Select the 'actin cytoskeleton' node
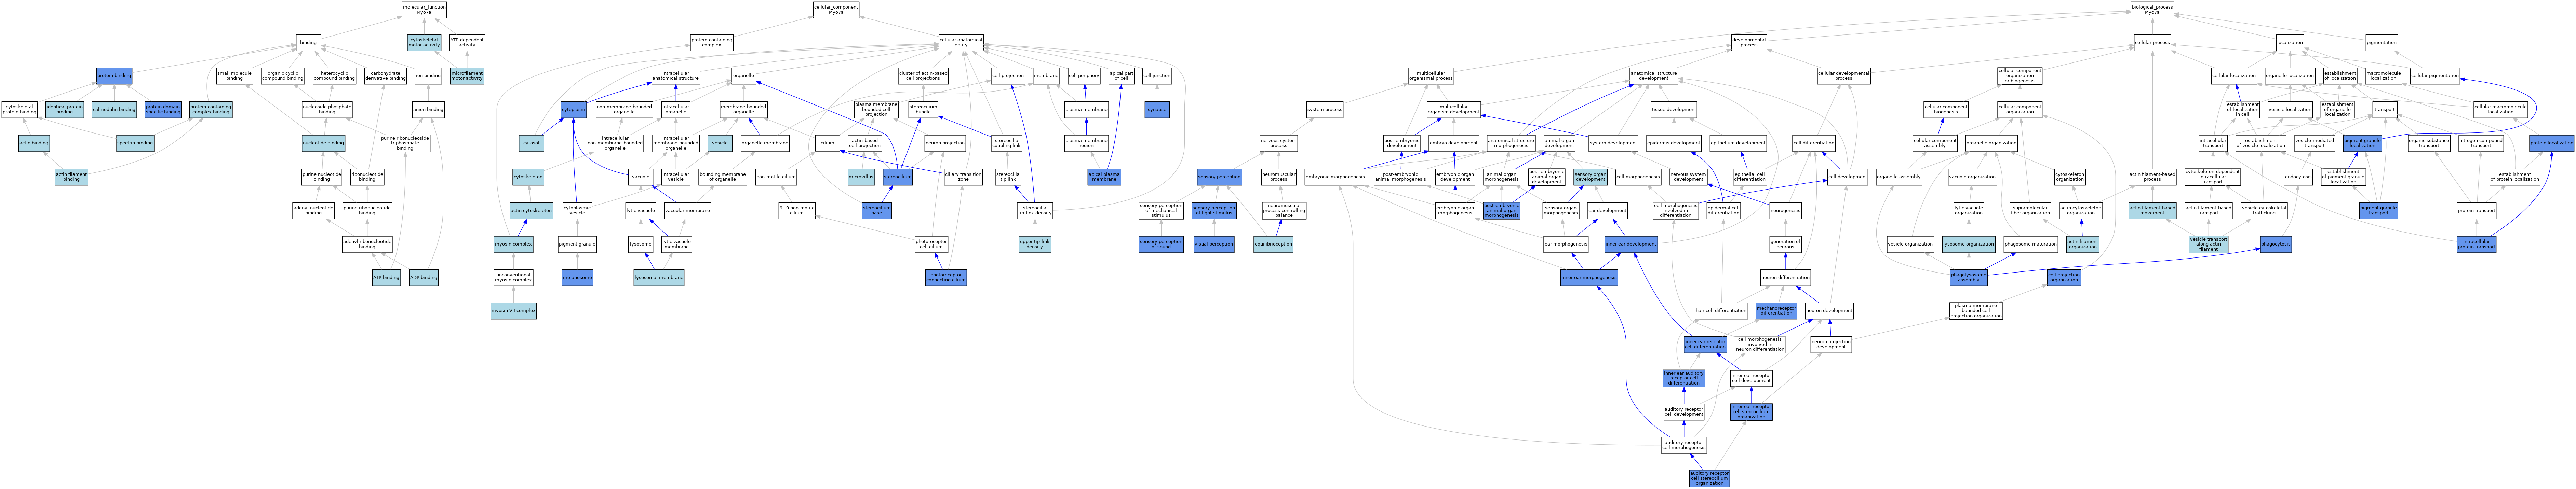The image size is (2576, 489). tap(531, 210)
